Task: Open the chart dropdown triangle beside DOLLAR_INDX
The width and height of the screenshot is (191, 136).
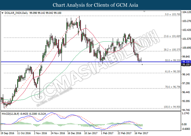Action: 2,13
